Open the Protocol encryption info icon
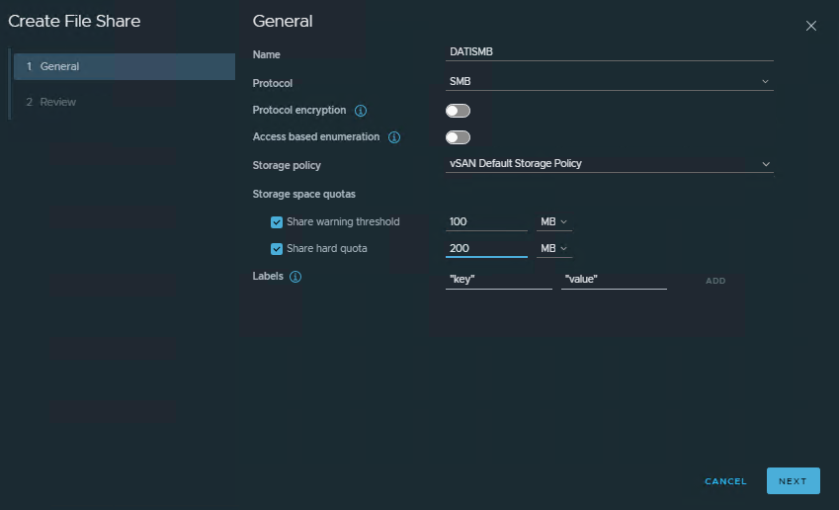 click(x=361, y=111)
